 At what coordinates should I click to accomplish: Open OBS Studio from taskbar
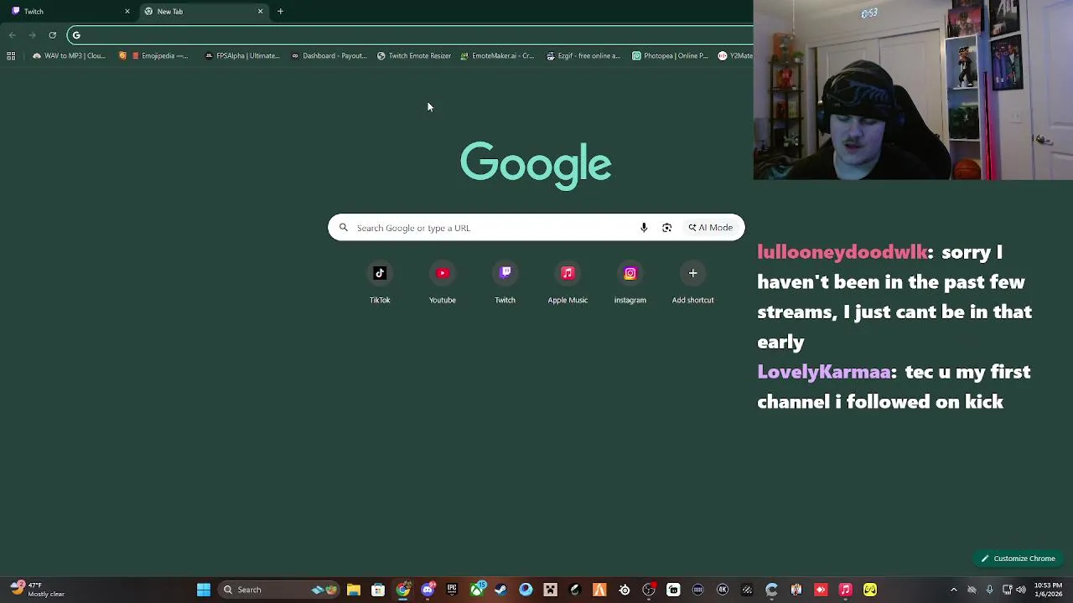pyautogui.click(x=649, y=590)
